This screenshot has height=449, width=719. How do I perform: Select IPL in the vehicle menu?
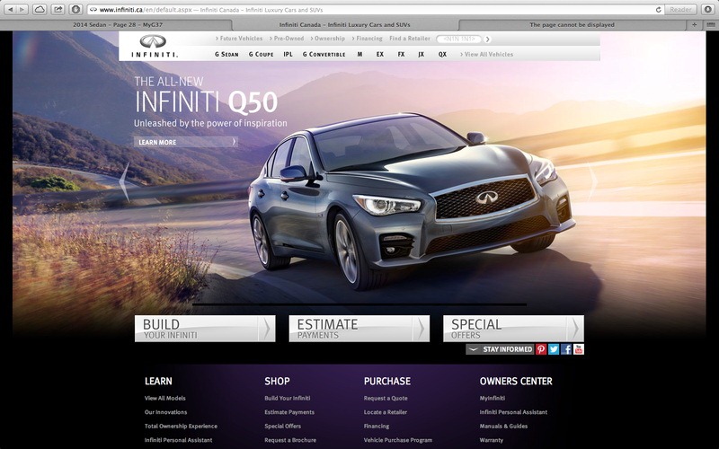coord(288,54)
